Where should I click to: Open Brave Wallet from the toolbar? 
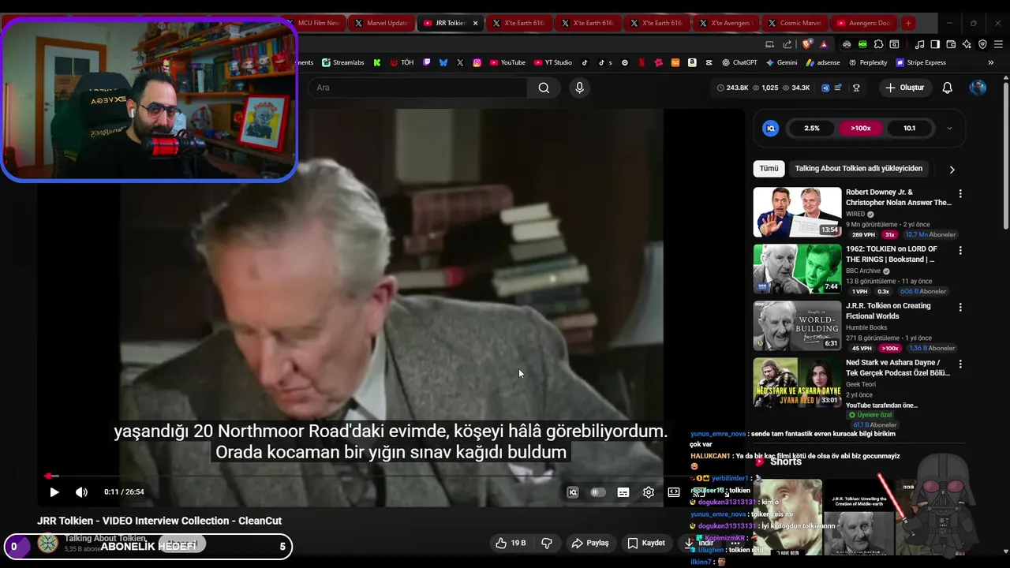pyautogui.click(x=951, y=44)
